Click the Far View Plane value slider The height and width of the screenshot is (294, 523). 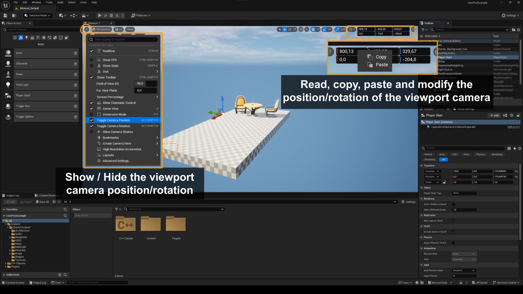click(x=146, y=91)
